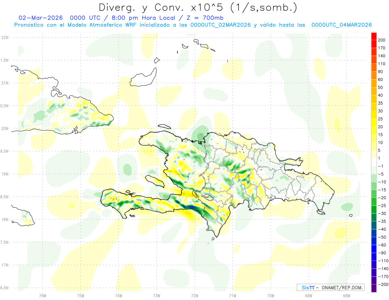Click the 'SisTT - ONAMET/REP.DOM.' credit box
Image resolution: width=389 pixels, height=300 pixels.
tap(330, 287)
